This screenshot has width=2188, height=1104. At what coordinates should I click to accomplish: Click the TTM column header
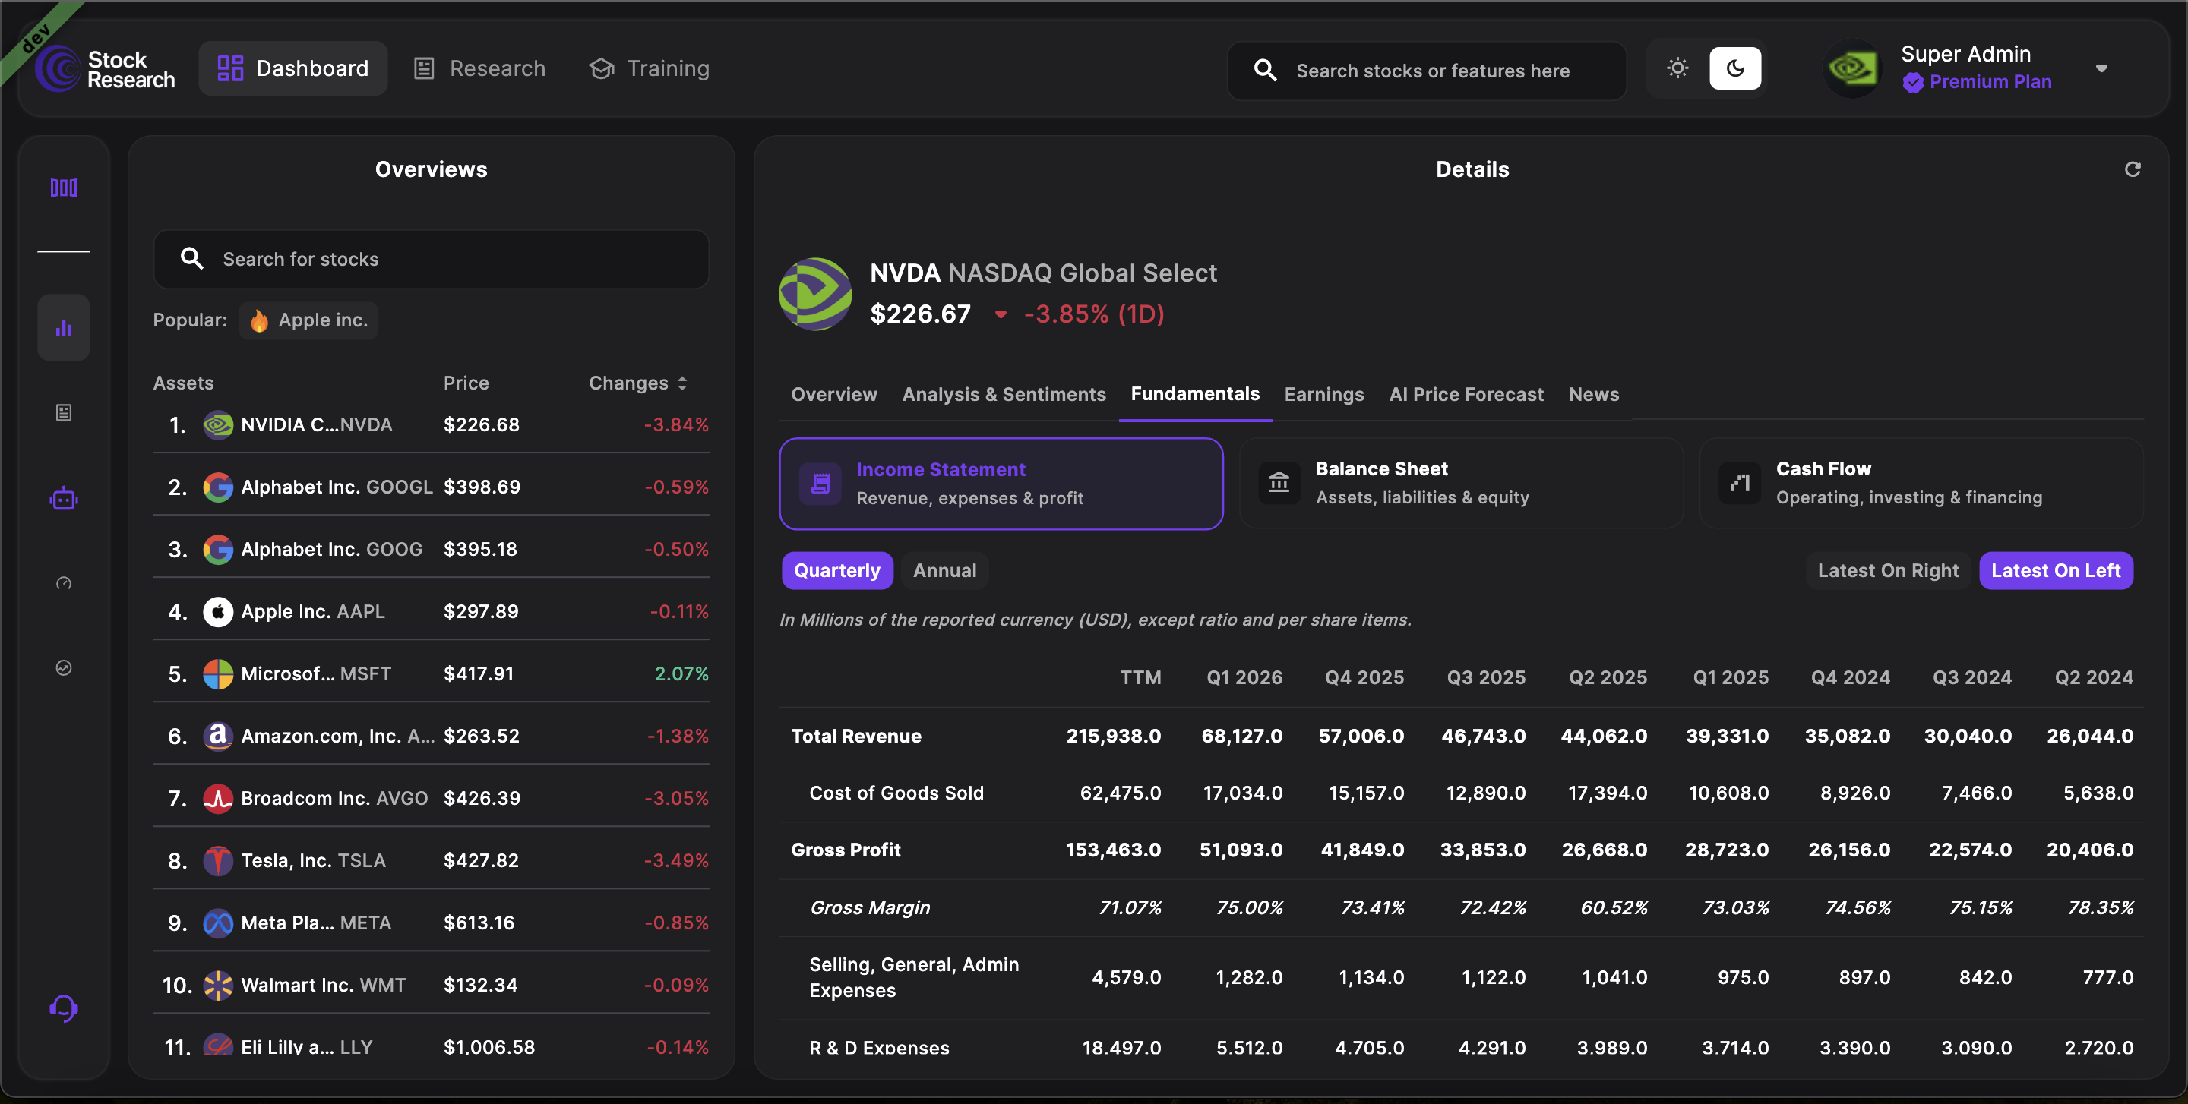(x=1140, y=677)
